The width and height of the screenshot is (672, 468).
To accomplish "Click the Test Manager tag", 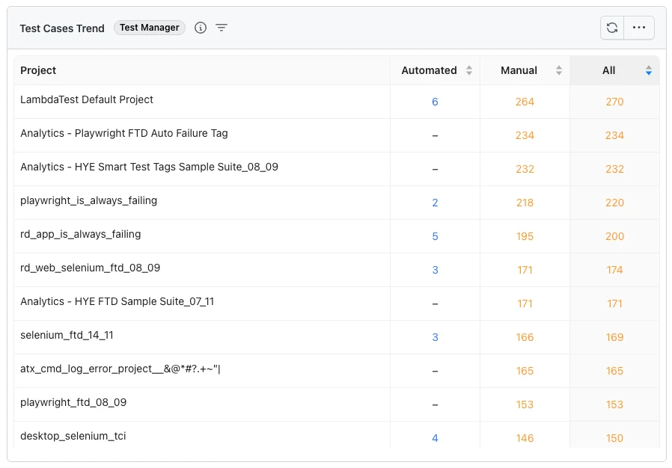I will click(149, 28).
